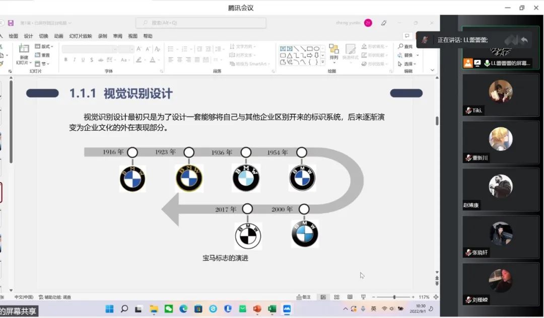Start slideshow from status bar icon
The width and height of the screenshot is (544, 318).
coord(363,297)
